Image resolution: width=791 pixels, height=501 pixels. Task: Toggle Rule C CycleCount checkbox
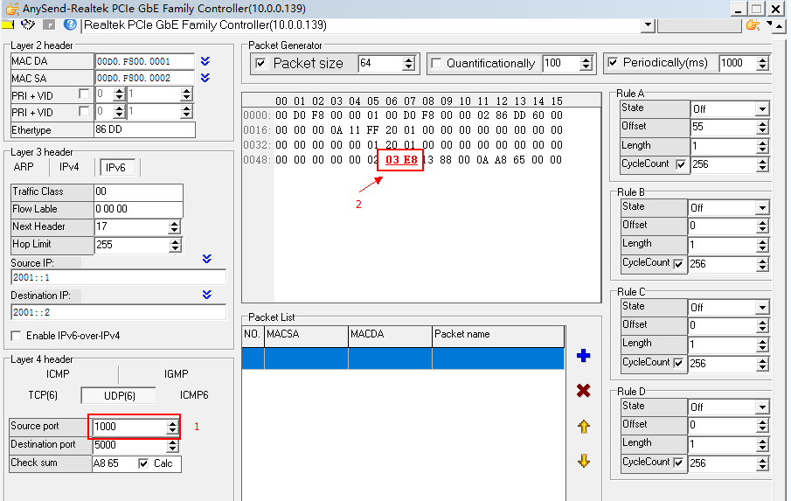(678, 363)
